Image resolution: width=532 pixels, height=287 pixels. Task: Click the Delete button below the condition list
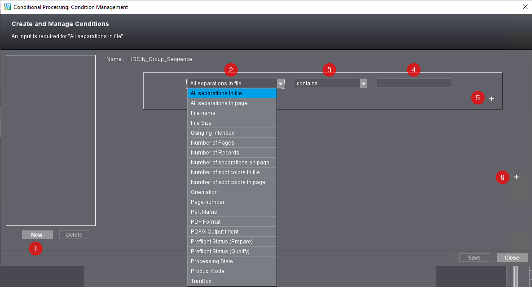75,234
